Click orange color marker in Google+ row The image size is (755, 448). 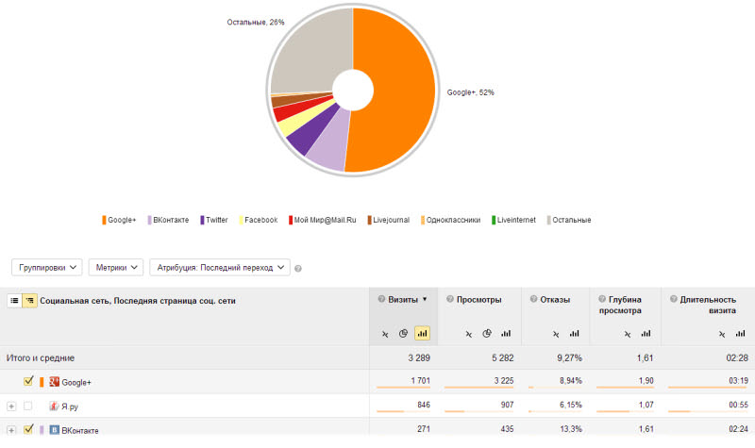tap(42, 382)
